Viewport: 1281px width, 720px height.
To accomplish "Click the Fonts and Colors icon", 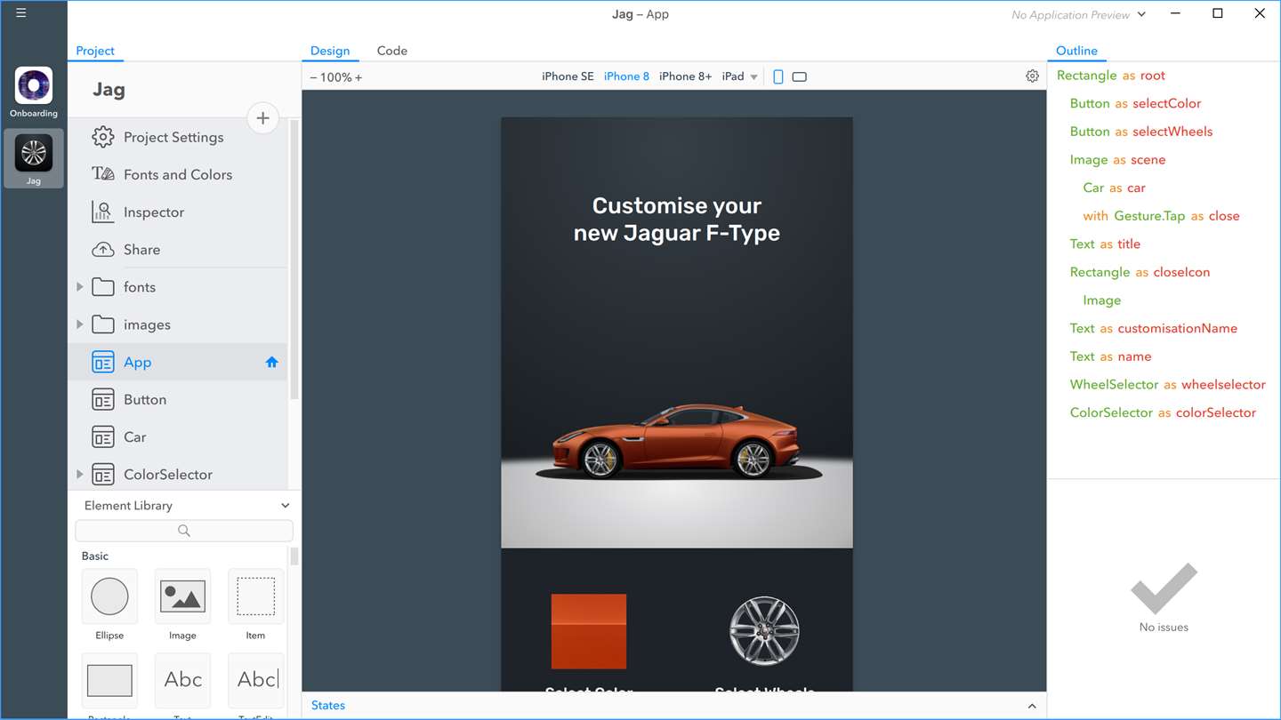I will pyautogui.click(x=103, y=174).
